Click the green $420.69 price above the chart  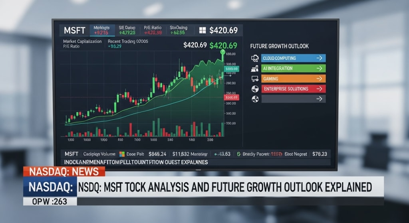tap(223, 45)
